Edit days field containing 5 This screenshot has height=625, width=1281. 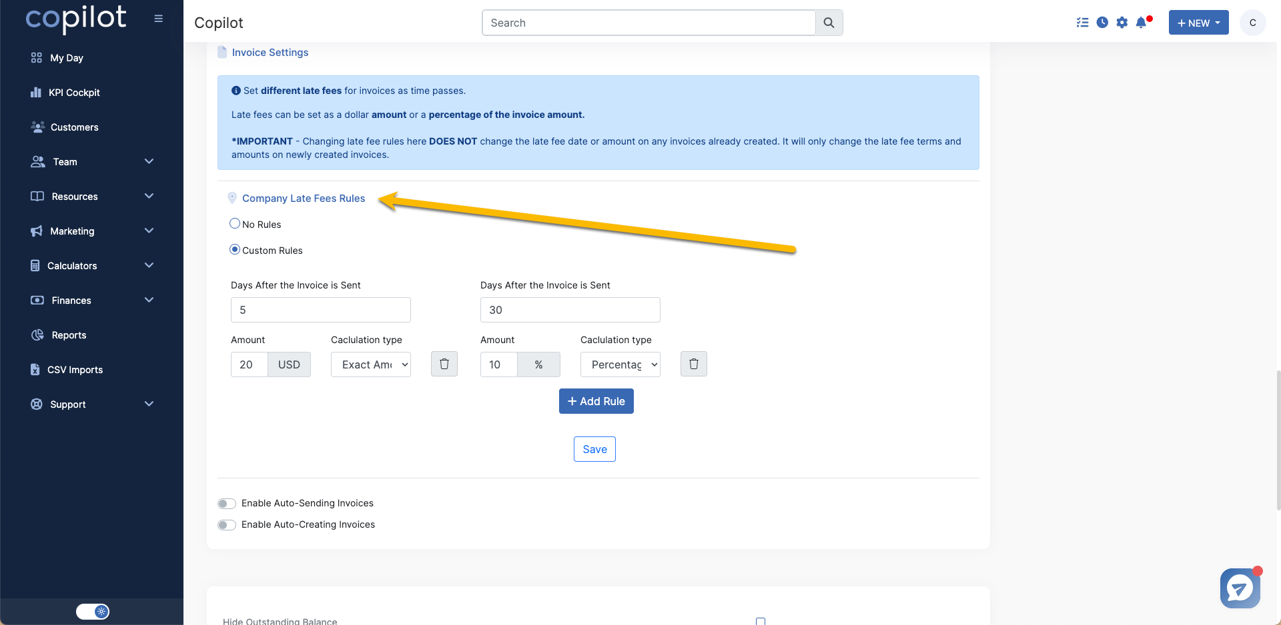(x=321, y=310)
